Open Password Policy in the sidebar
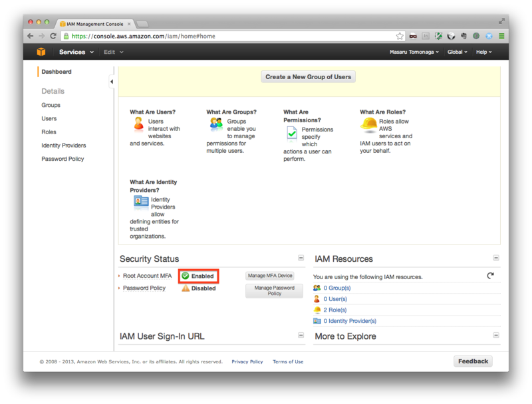 coord(63,159)
